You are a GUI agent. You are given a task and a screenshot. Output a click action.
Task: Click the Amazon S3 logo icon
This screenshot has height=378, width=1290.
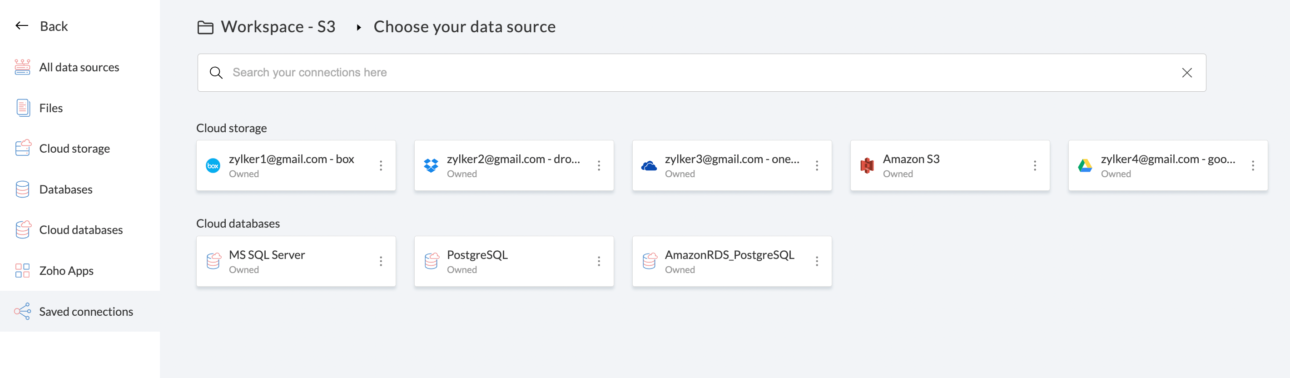(867, 166)
